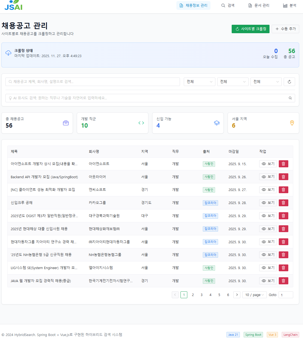303x342 pixels.
Task: Click the eye 보기 button for 아이엔소프트 row
Action: click(x=268, y=164)
